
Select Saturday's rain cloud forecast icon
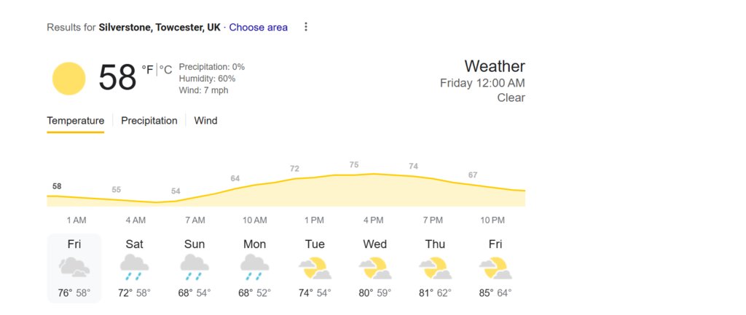pyautogui.click(x=134, y=267)
